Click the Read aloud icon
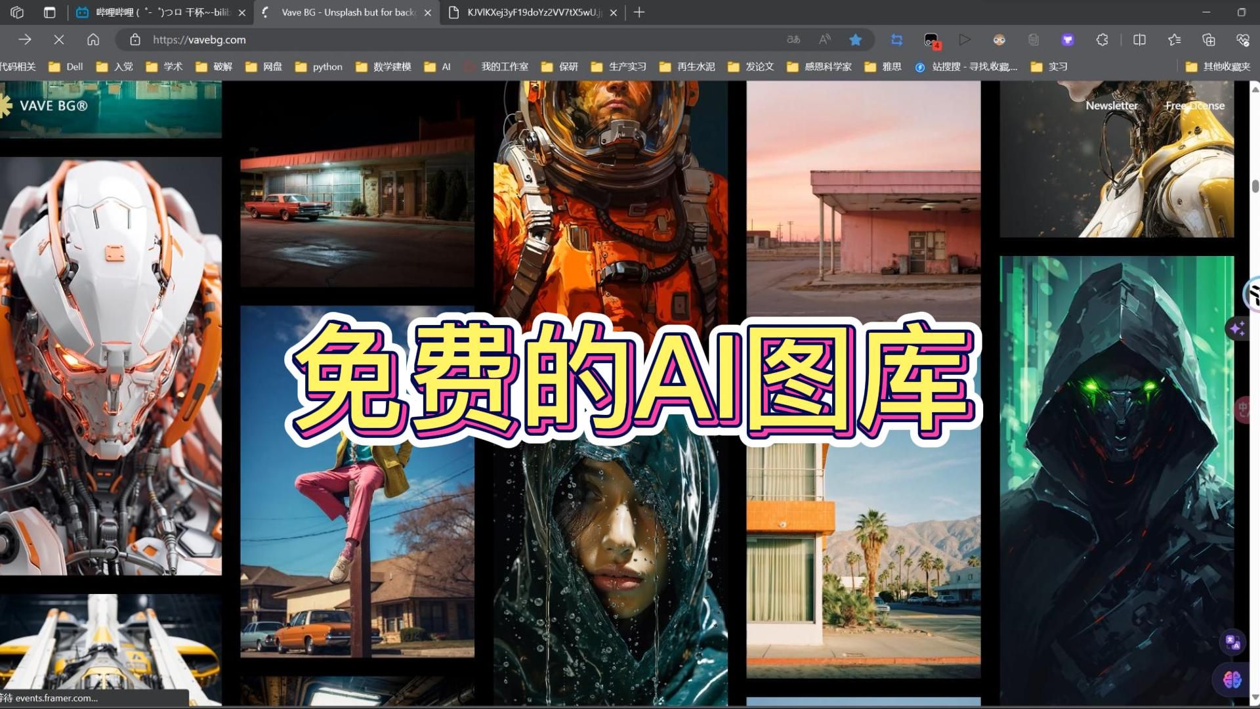This screenshot has height=709, width=1260. coord(825,40)
